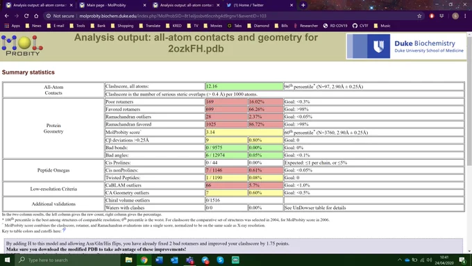Open the Music bookmarks folder

[382, 26]
